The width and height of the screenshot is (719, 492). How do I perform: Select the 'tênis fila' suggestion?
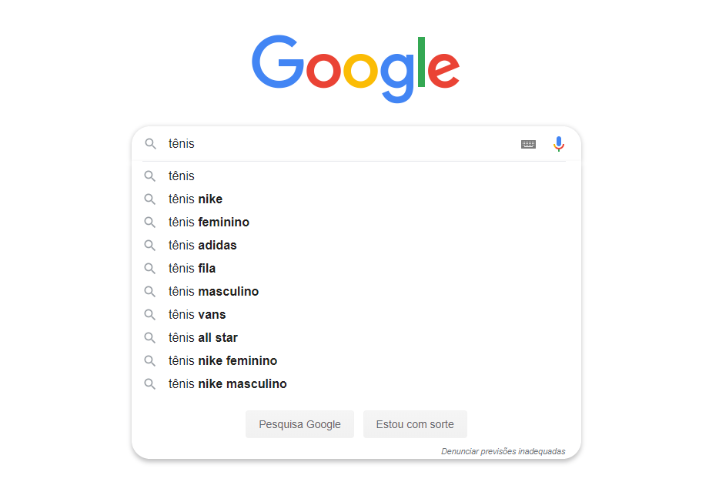pos(191,268)
